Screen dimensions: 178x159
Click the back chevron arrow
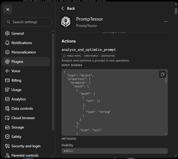click(63, 8)
